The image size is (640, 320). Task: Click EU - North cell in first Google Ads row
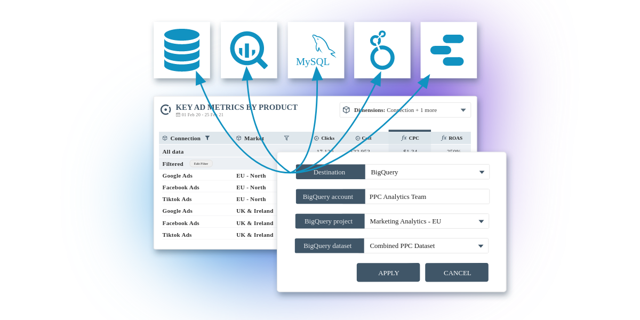click(x=251, y=175)
